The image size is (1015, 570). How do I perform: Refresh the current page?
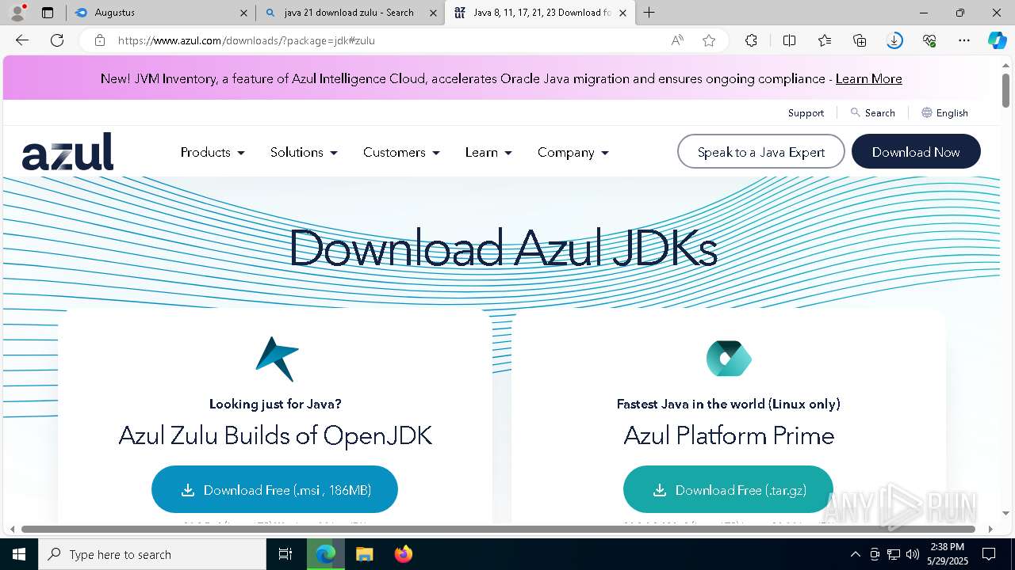tap(57, 40)
